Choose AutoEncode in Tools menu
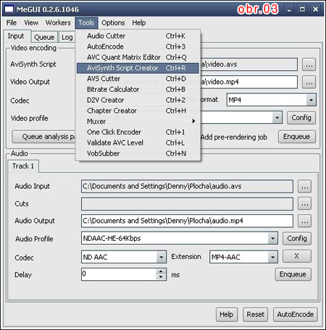The width and height of the screenshot is (326, 330). [x=138, y=46]
